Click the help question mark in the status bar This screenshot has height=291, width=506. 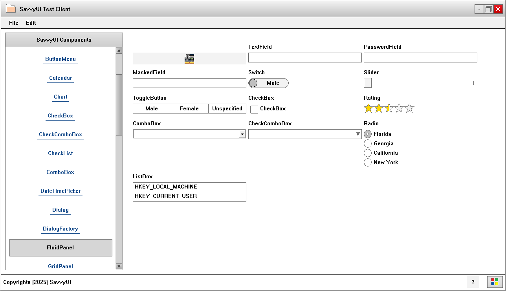pos(473,282)
